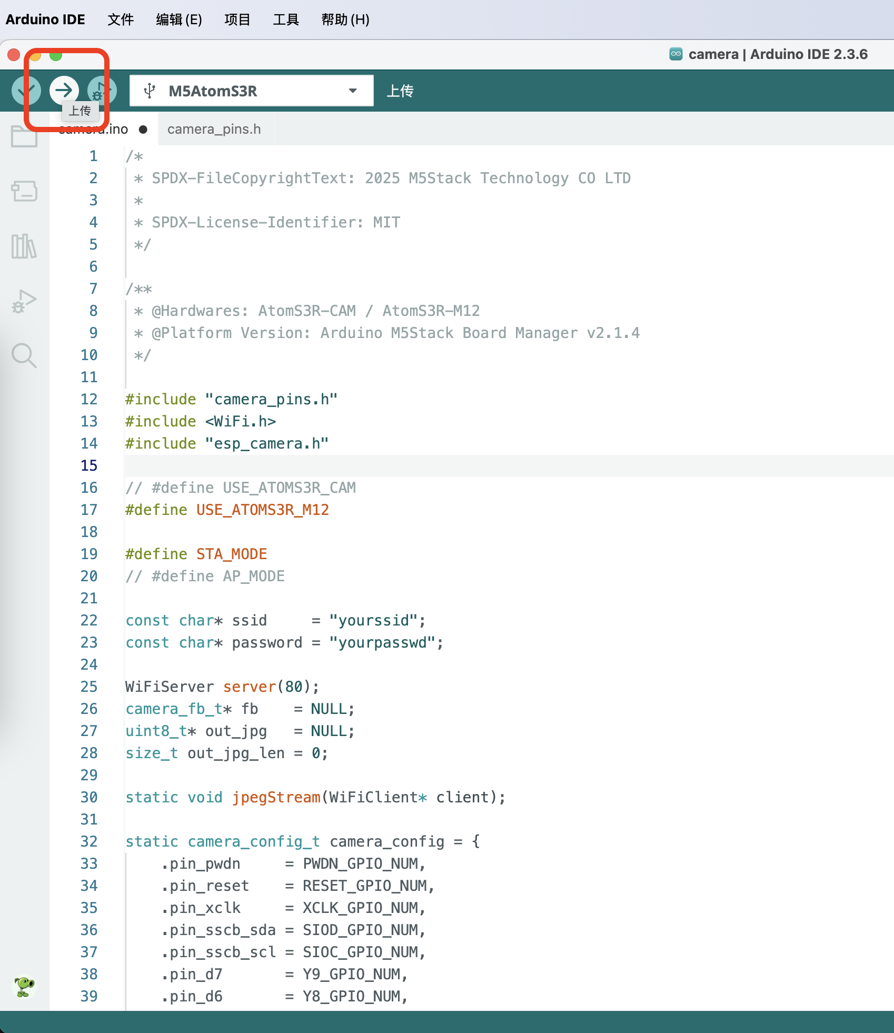Click Y9_GPIO_NUM on line 38
The image size is (894, 1033).
click(x=351, y=974)
